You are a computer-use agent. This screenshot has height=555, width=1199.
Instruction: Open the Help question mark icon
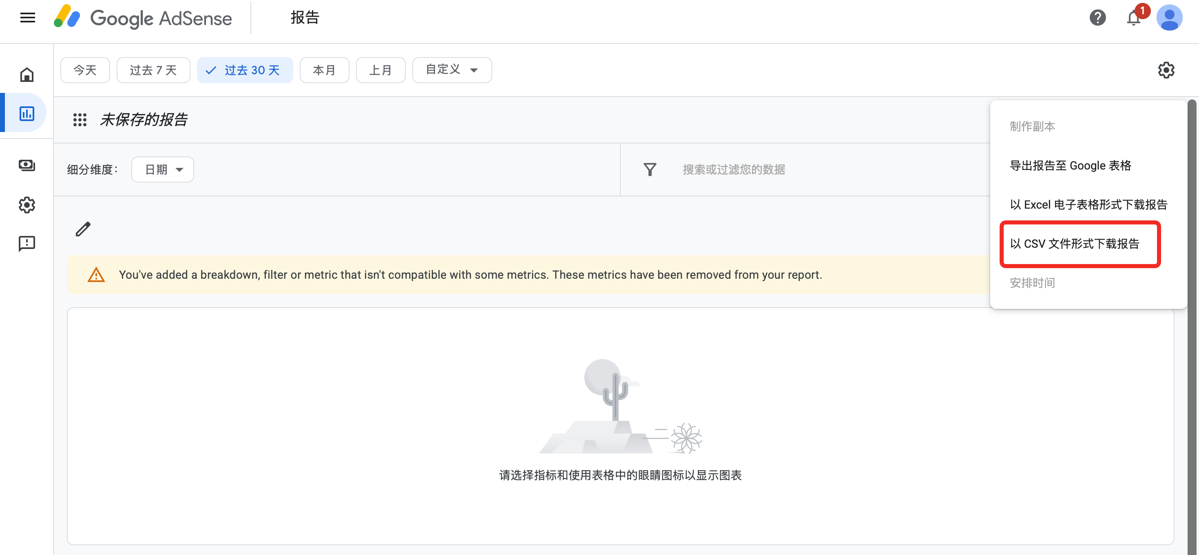pyautogui.click(x=1097, y=18)
